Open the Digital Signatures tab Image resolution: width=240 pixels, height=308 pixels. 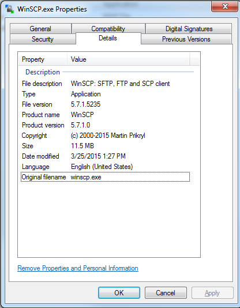click(189, 29)
